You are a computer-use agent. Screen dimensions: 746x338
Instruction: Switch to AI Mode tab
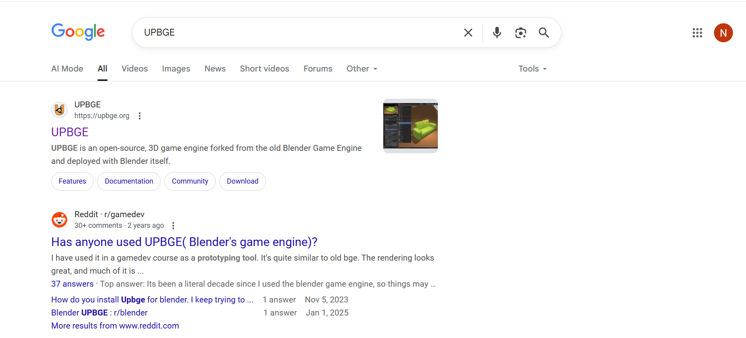click(67, 69)
